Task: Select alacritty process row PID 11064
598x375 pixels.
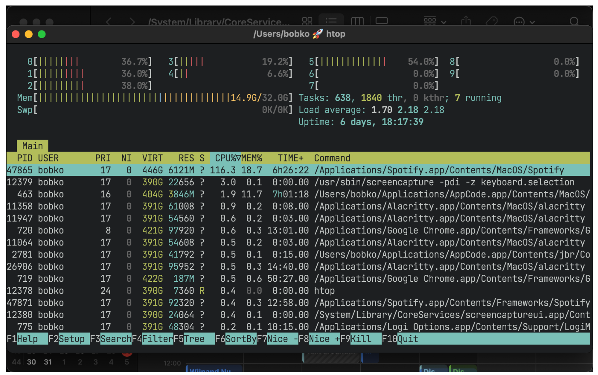Action: 298,243
